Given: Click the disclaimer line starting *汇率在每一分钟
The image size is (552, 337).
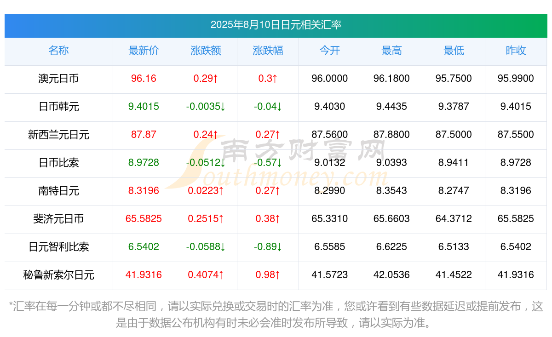Looking at the screenshot, I should (x=276, y=307).
